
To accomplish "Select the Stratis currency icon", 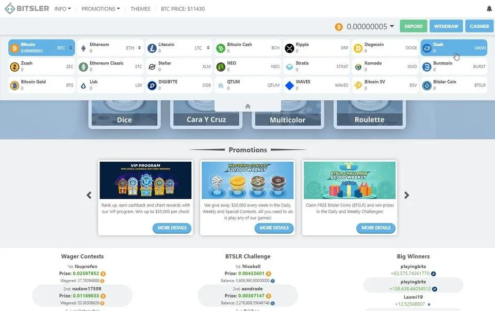I will (289, 66).
